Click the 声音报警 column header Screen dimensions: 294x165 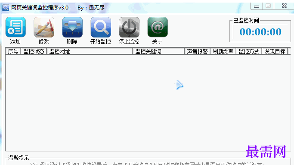(198, 51)
